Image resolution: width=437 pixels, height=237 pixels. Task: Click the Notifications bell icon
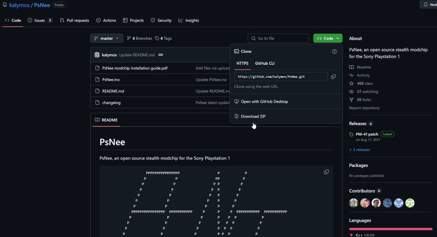click(x=426, y=4)
